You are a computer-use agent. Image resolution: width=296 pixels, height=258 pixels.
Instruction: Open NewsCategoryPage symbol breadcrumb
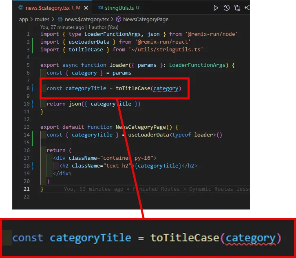click(x=146, y=19)
